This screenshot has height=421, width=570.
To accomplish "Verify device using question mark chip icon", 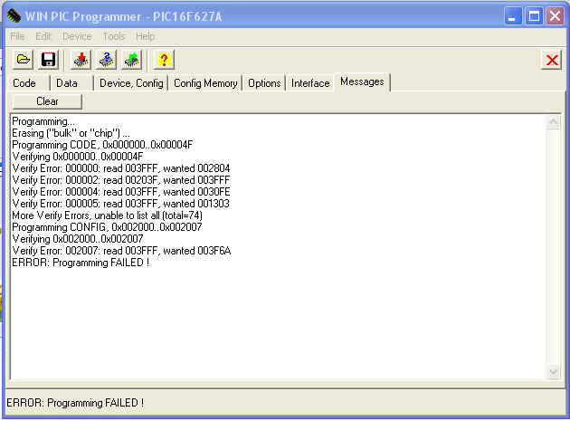I will coord(106,60).
